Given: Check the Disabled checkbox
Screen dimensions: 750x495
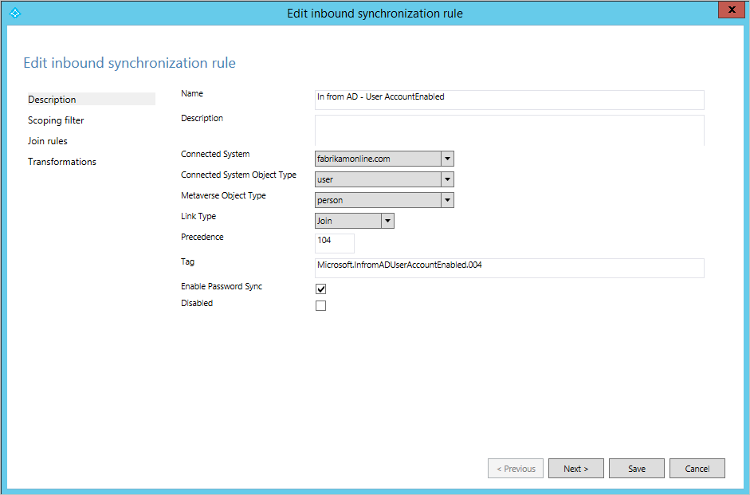Looking at the screenshot, I should (321, 305).
